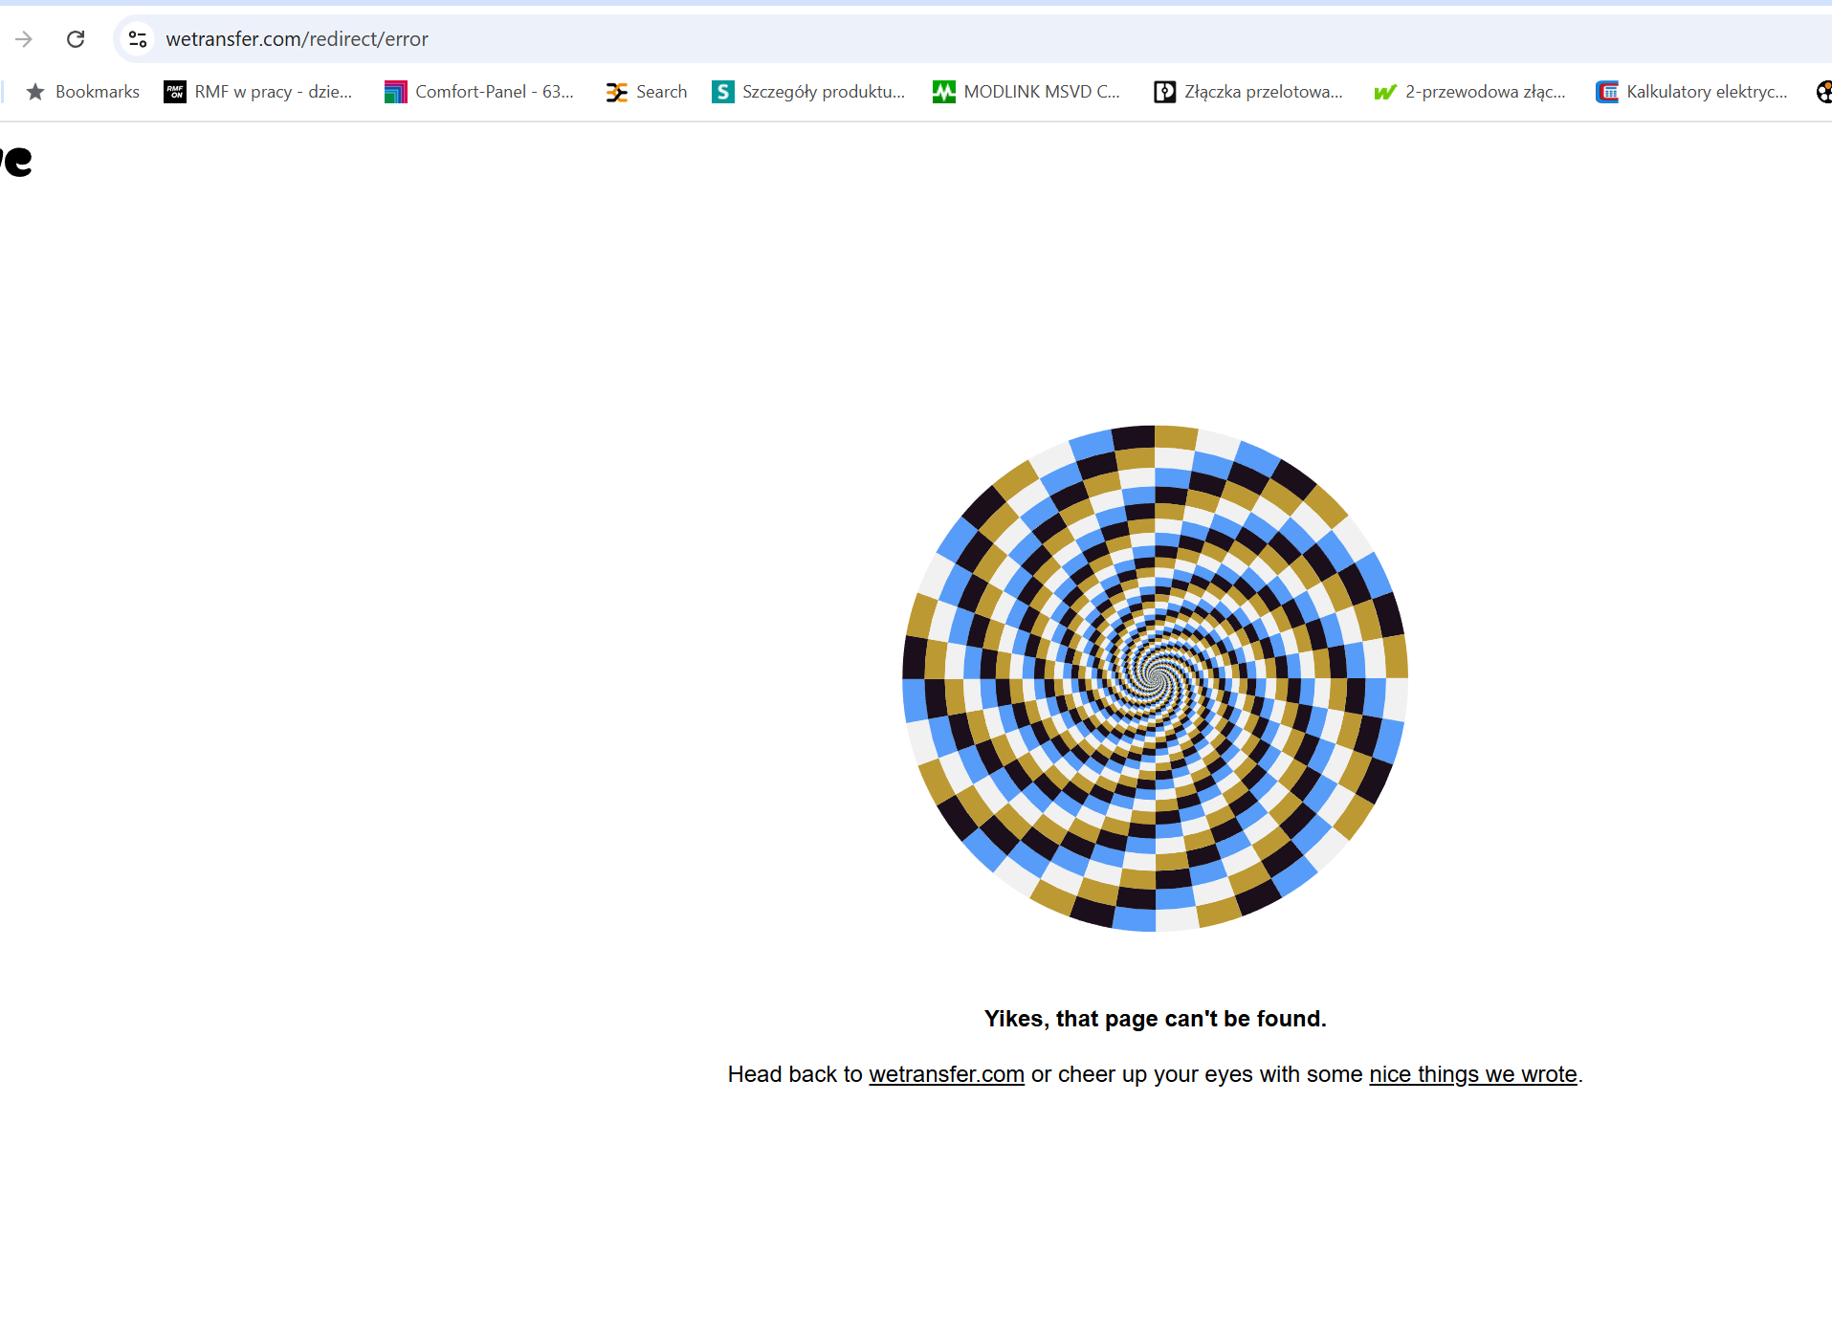Reload the current page
Viewport: 1832px width, 1322px height.
76,39
